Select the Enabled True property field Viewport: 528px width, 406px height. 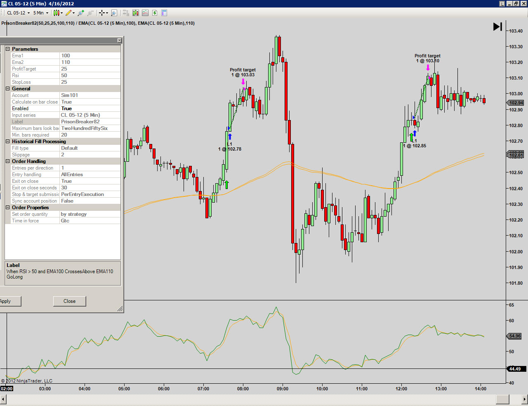pos(90,109)
